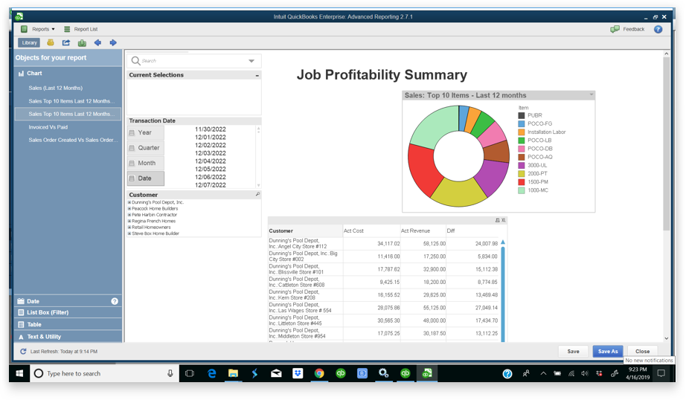The width and height of the screenshot is (686, 400).
Task: Click the Feedback chat bubble icon
Action: (615, 29)
